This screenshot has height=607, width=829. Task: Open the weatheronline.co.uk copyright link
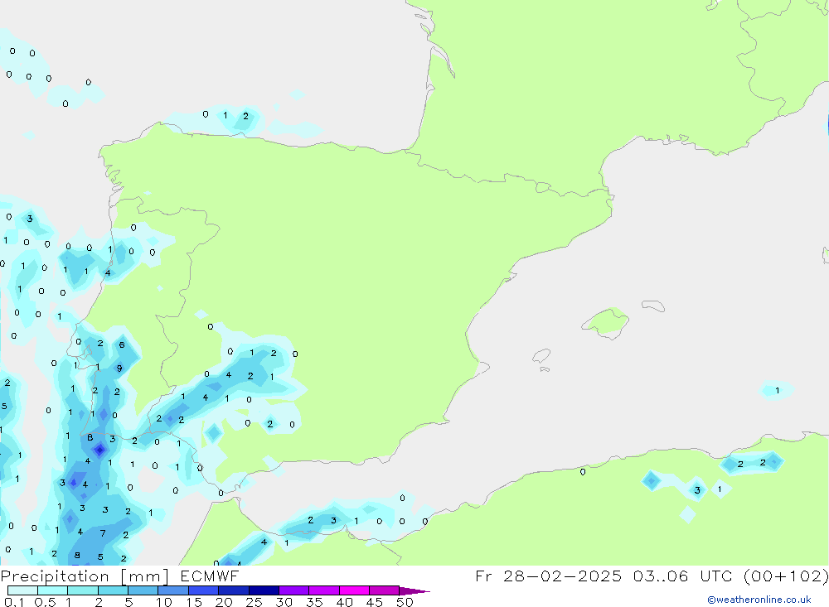pyautogui.click(x=759, y=600)
